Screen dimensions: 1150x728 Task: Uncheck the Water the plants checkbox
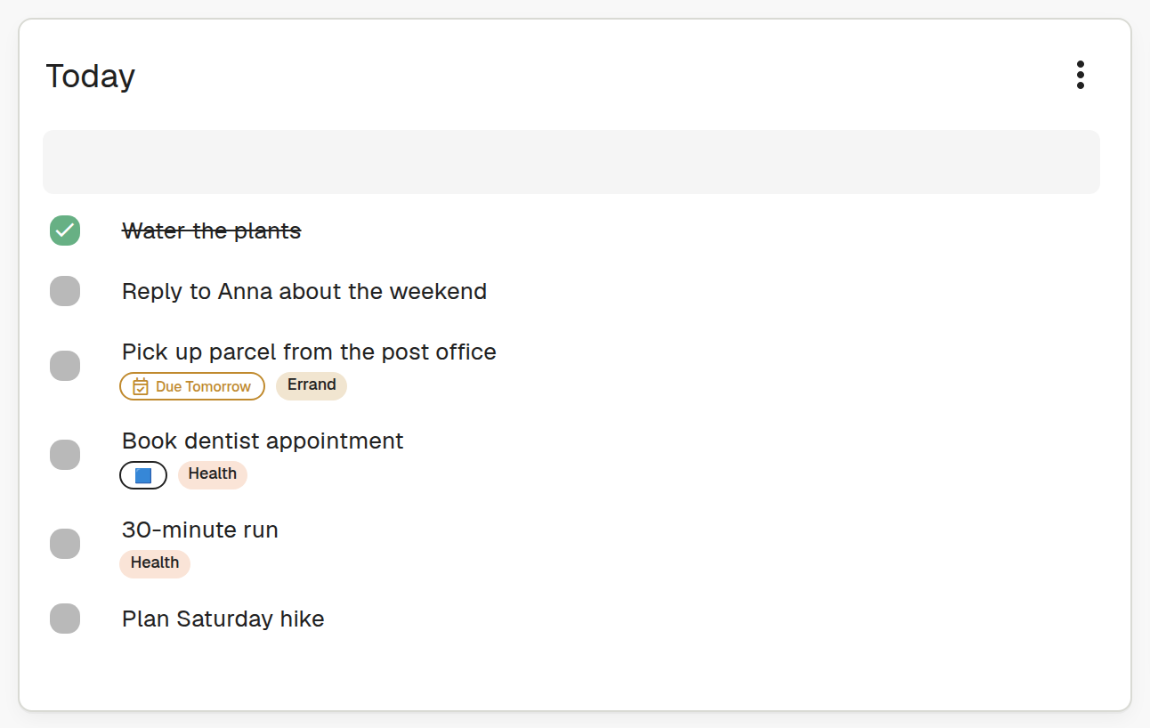point(65,231)
